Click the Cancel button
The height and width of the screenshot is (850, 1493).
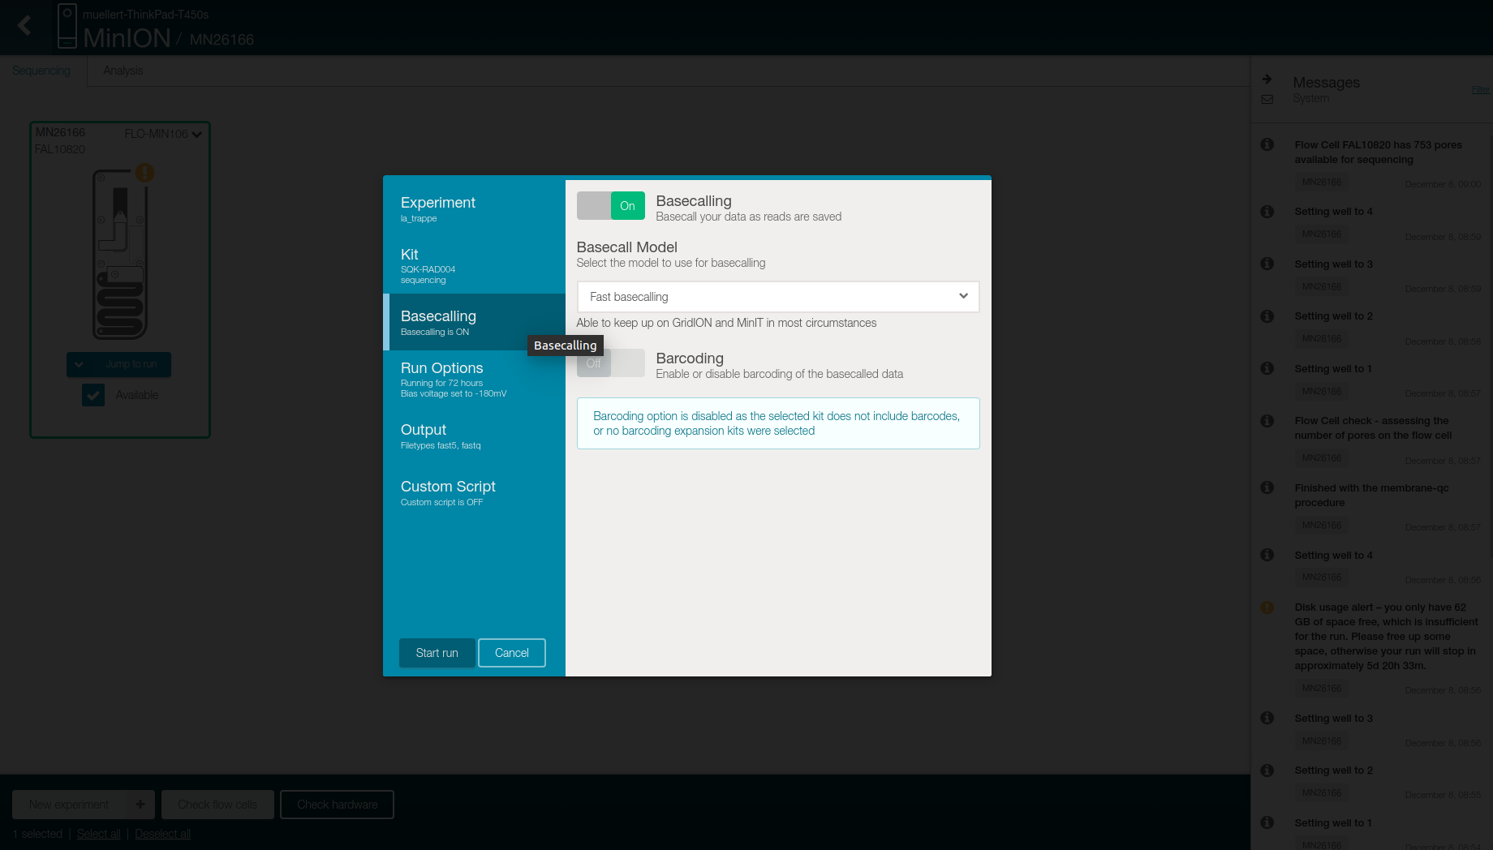coord(511,653)
